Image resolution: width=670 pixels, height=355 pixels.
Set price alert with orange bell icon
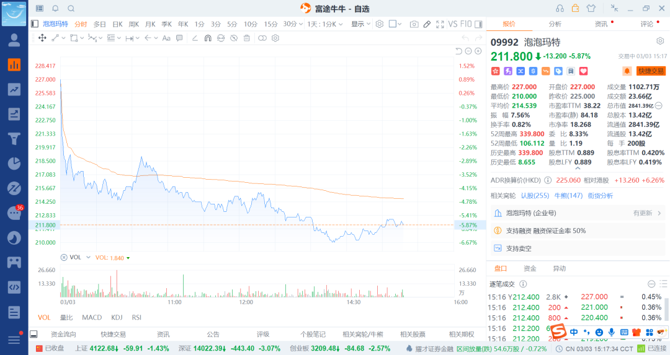point(627,71)
